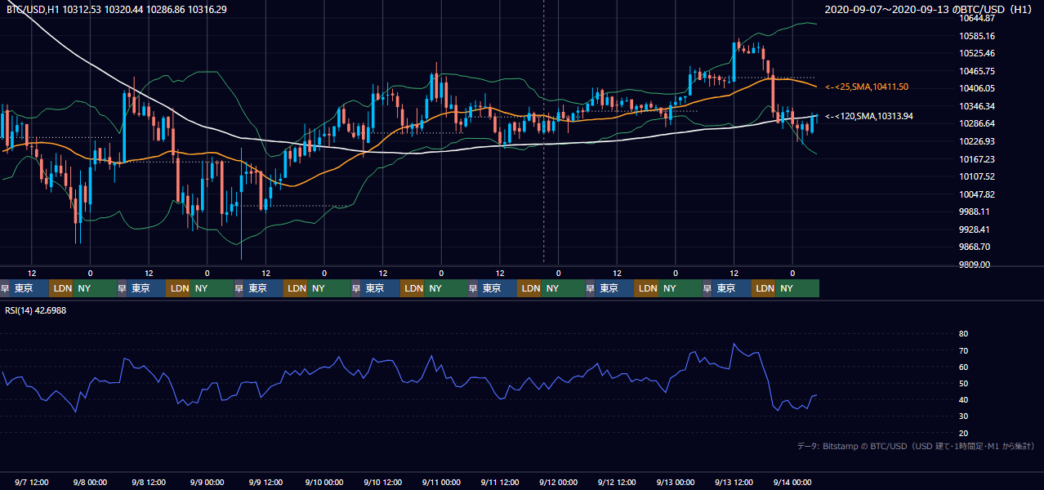Click price axis value 10107.52

point(976,176)
